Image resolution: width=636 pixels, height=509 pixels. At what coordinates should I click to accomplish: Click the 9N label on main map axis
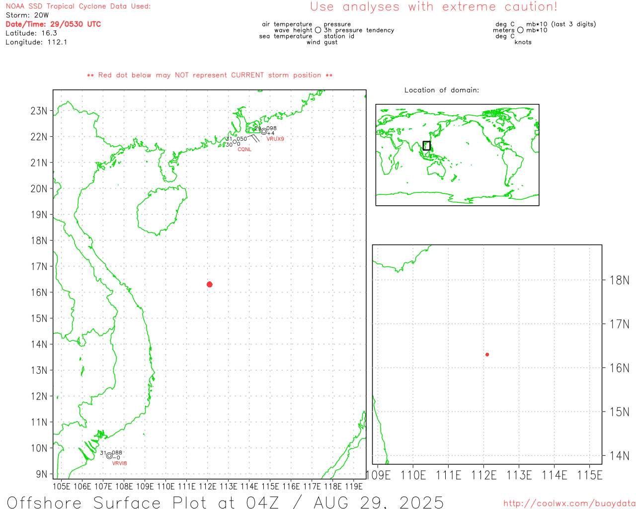42,474
